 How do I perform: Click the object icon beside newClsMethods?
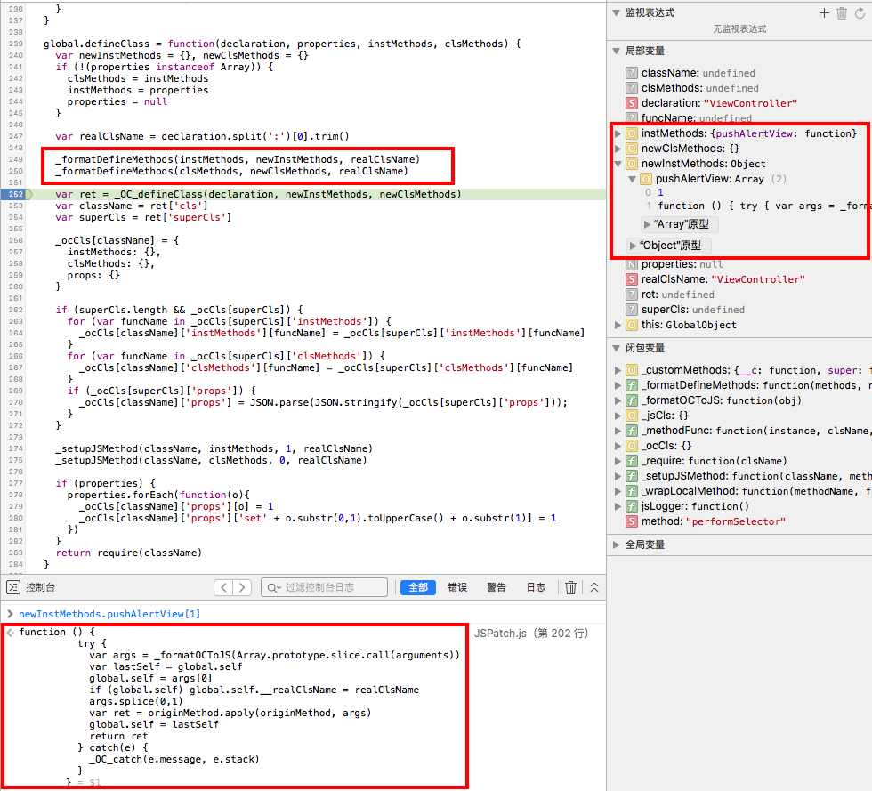point(631,149)
